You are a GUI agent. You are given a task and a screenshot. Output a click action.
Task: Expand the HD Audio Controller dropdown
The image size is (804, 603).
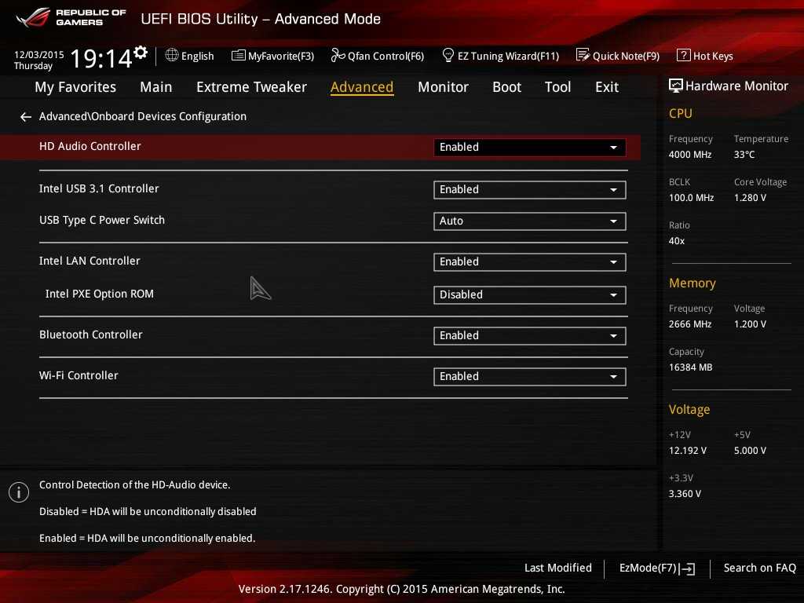tap(529, 147)
